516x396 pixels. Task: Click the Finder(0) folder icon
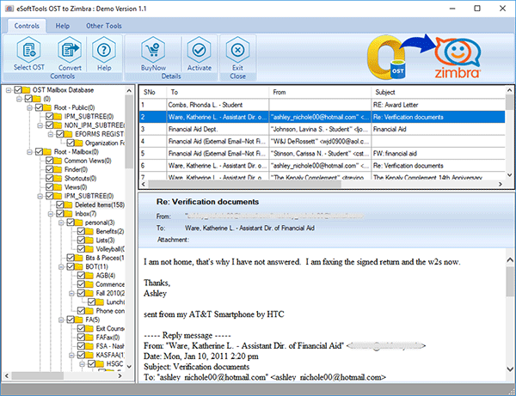tap(58, 169)
